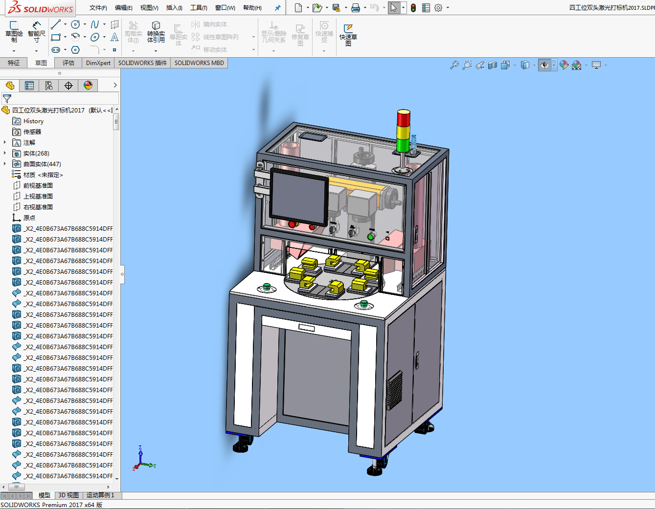Toggle the Hide/Show Items eye button
Screen dimensions: 655x509
544,65
